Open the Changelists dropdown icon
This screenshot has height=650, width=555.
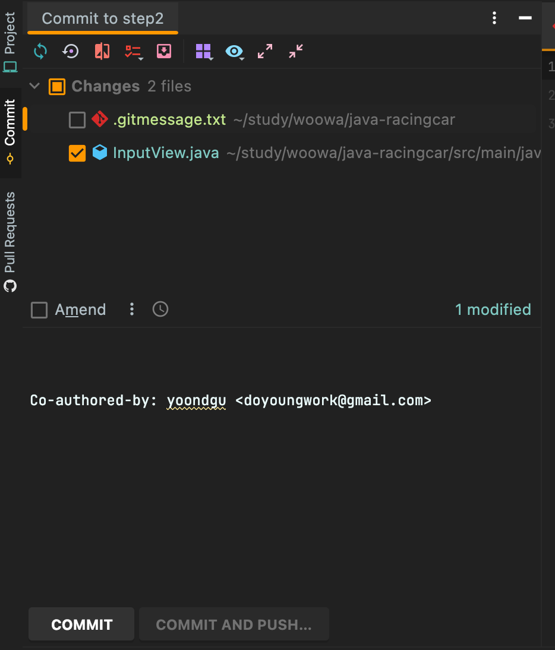pos(133,52)
